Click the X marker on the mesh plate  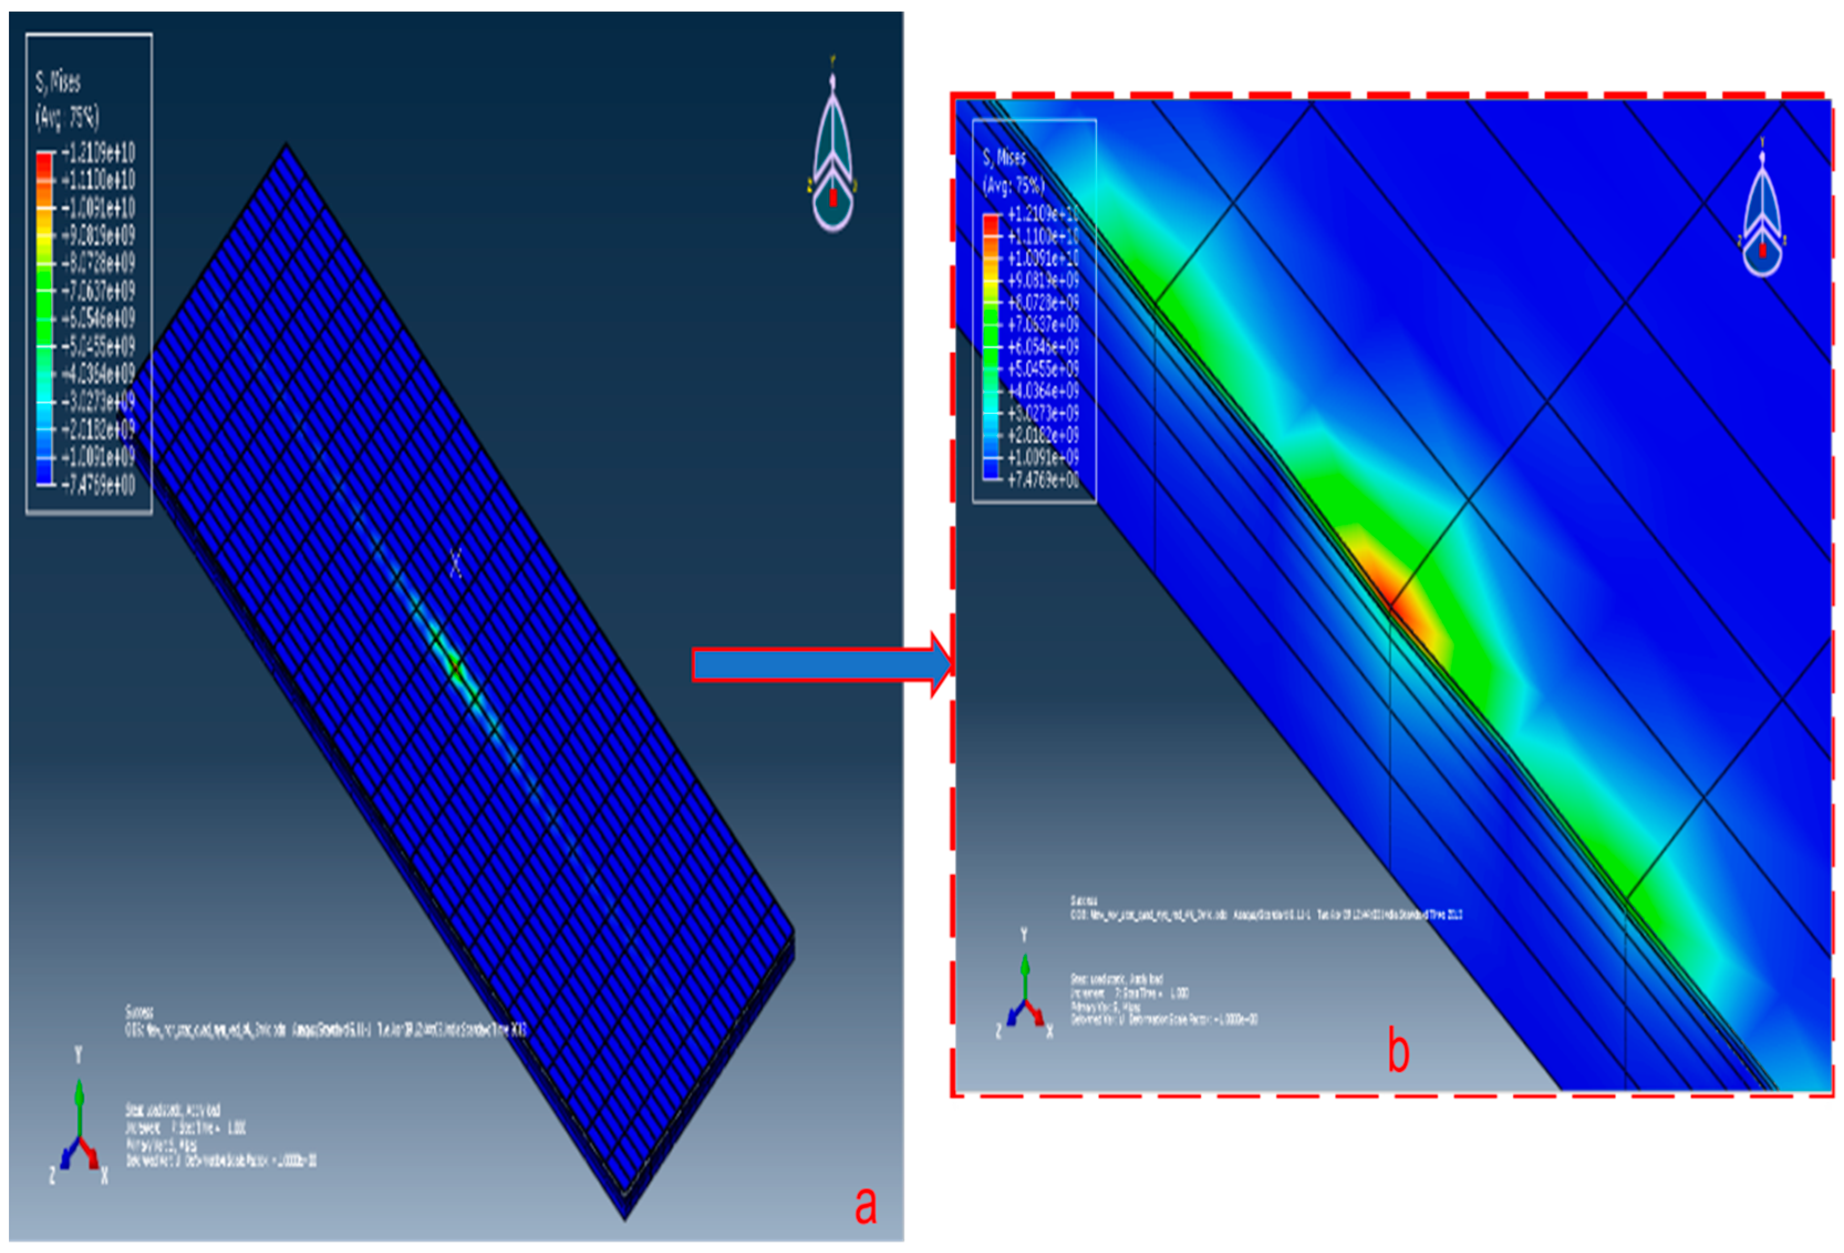455,564
